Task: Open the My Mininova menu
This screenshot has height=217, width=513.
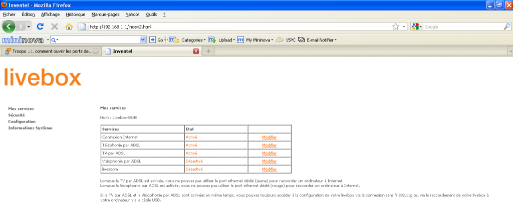Action: click(255, 40)
